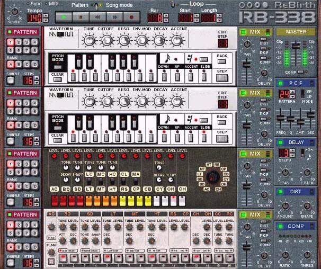Click the global Shuffle knob

pyautogui.click(x=14, y=12)
